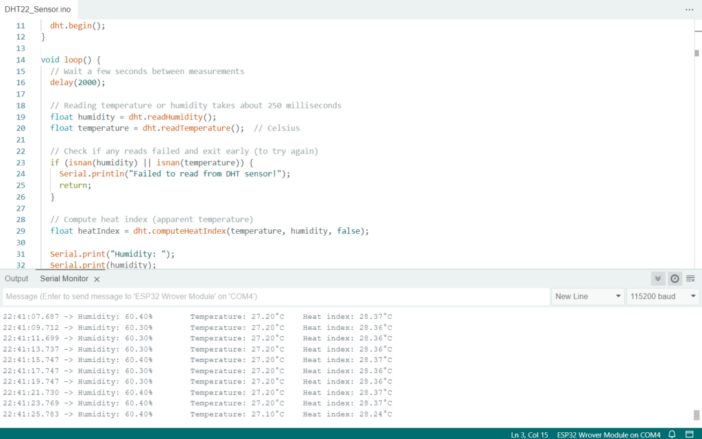Click line number 23 in the gutter
702x439 pixels.
(x=21, y=163)
